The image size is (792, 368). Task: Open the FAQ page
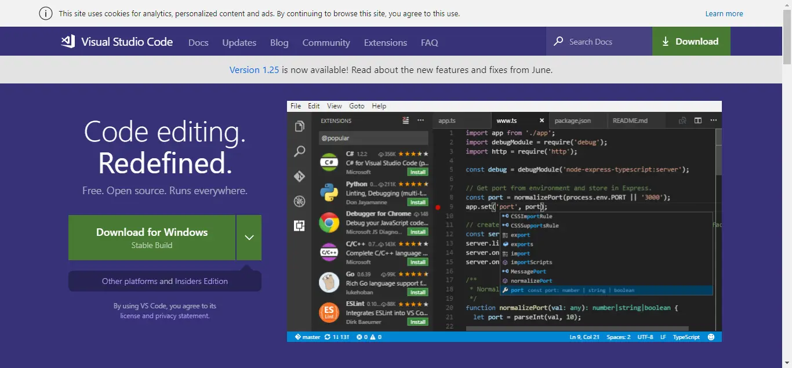point(430,42)
